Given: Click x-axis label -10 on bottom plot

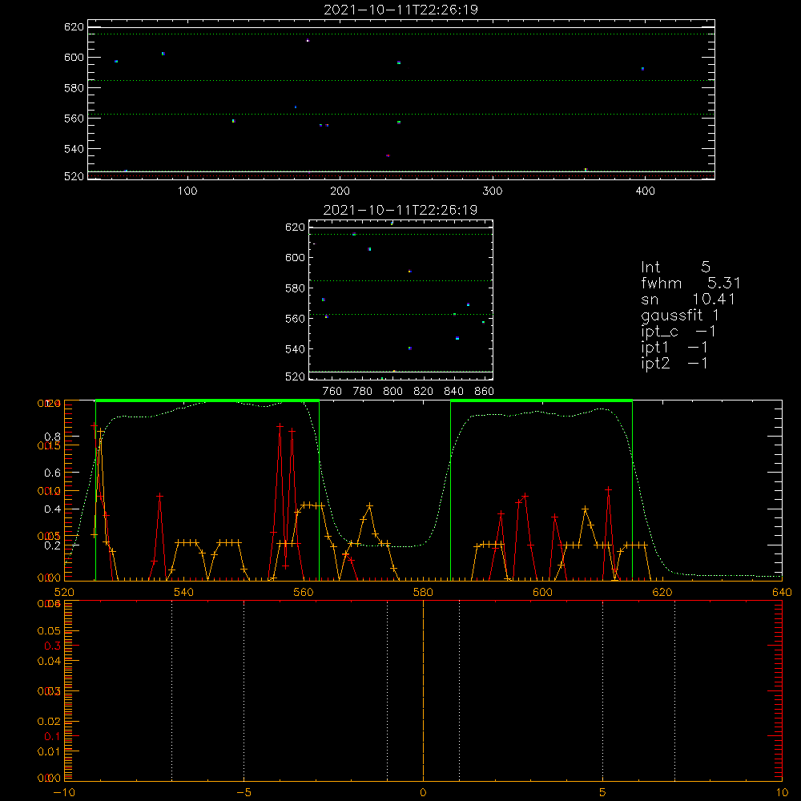Looking at the screenshot, I should click(64, 793).
